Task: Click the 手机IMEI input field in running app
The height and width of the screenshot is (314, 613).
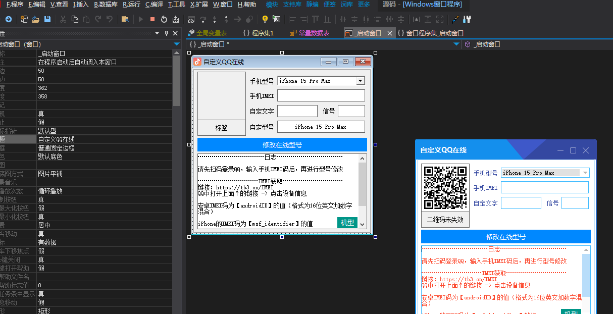Action: (x=544, y=188)
